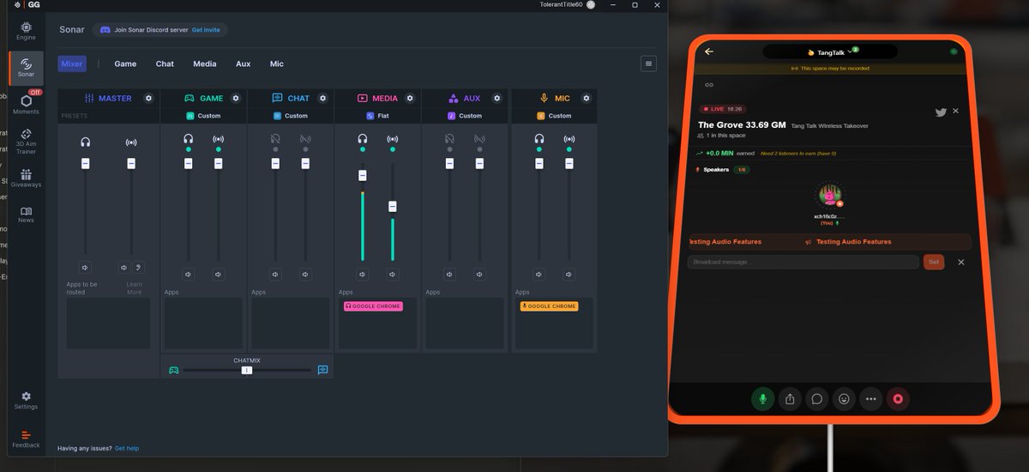
Task: Click the ear icon under MASTER
Action: coord(138,268)
